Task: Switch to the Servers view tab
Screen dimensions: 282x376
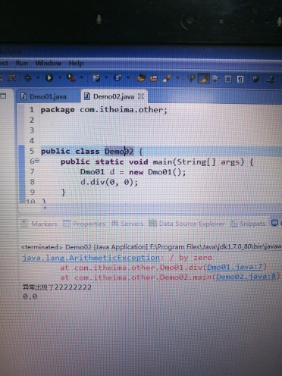Action: coord(127,224)
